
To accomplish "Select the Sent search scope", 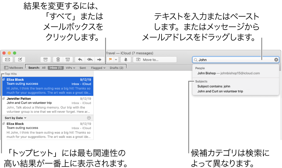I will [x=83, y=68].
